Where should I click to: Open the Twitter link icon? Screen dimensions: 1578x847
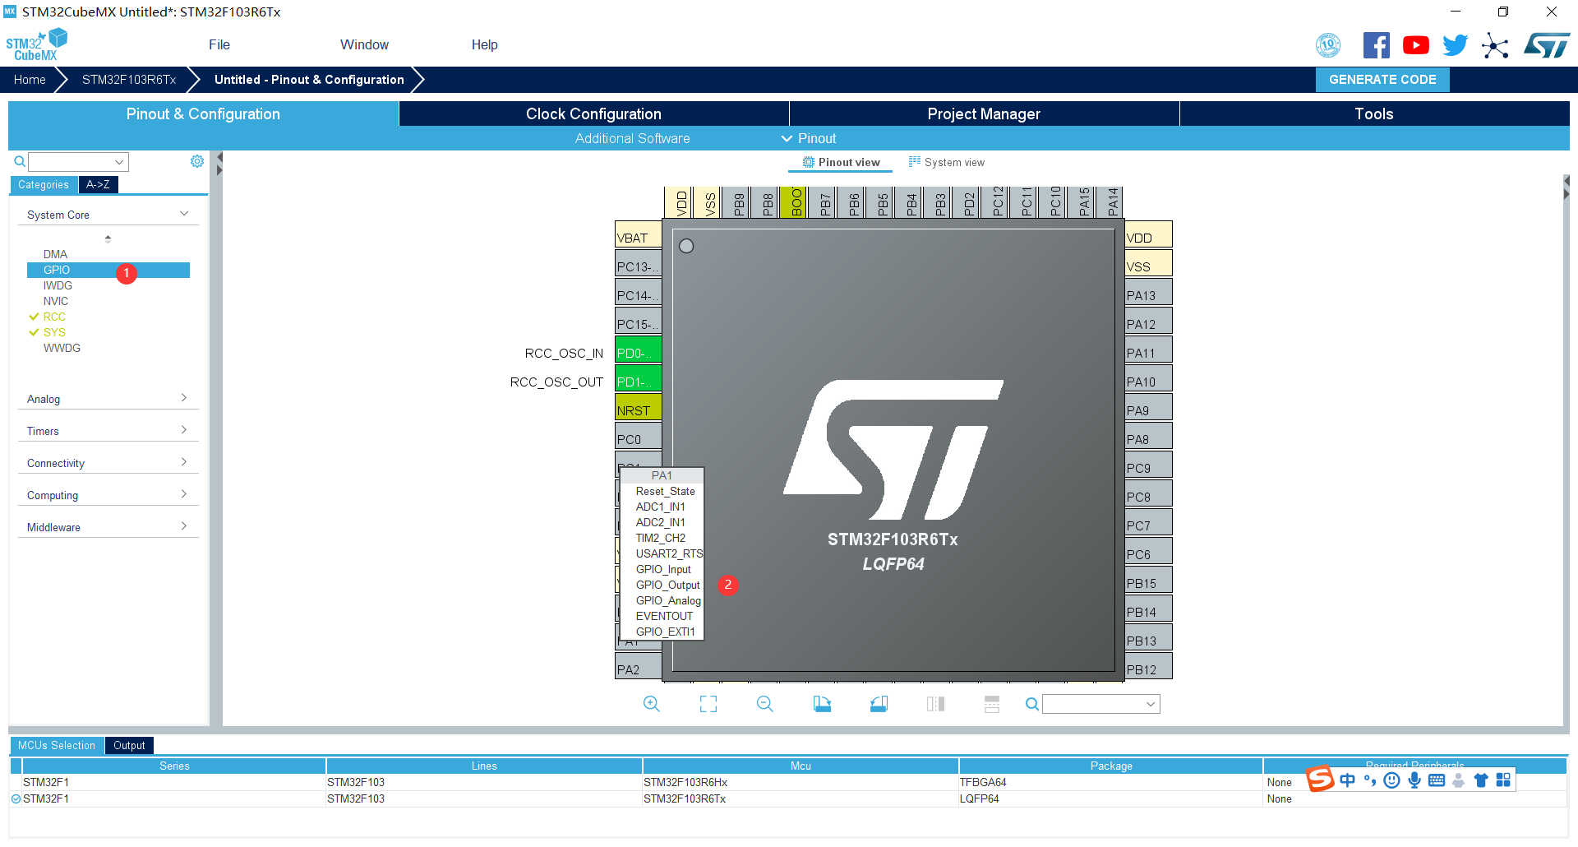point(1456,45)
